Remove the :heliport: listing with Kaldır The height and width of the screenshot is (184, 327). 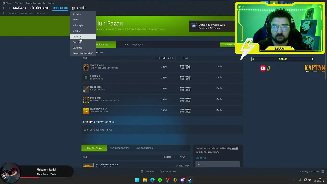click(219, 99)
